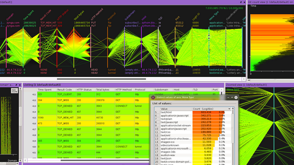
Task: Select the application/x-javascript value row
Action: pos(193,115)
